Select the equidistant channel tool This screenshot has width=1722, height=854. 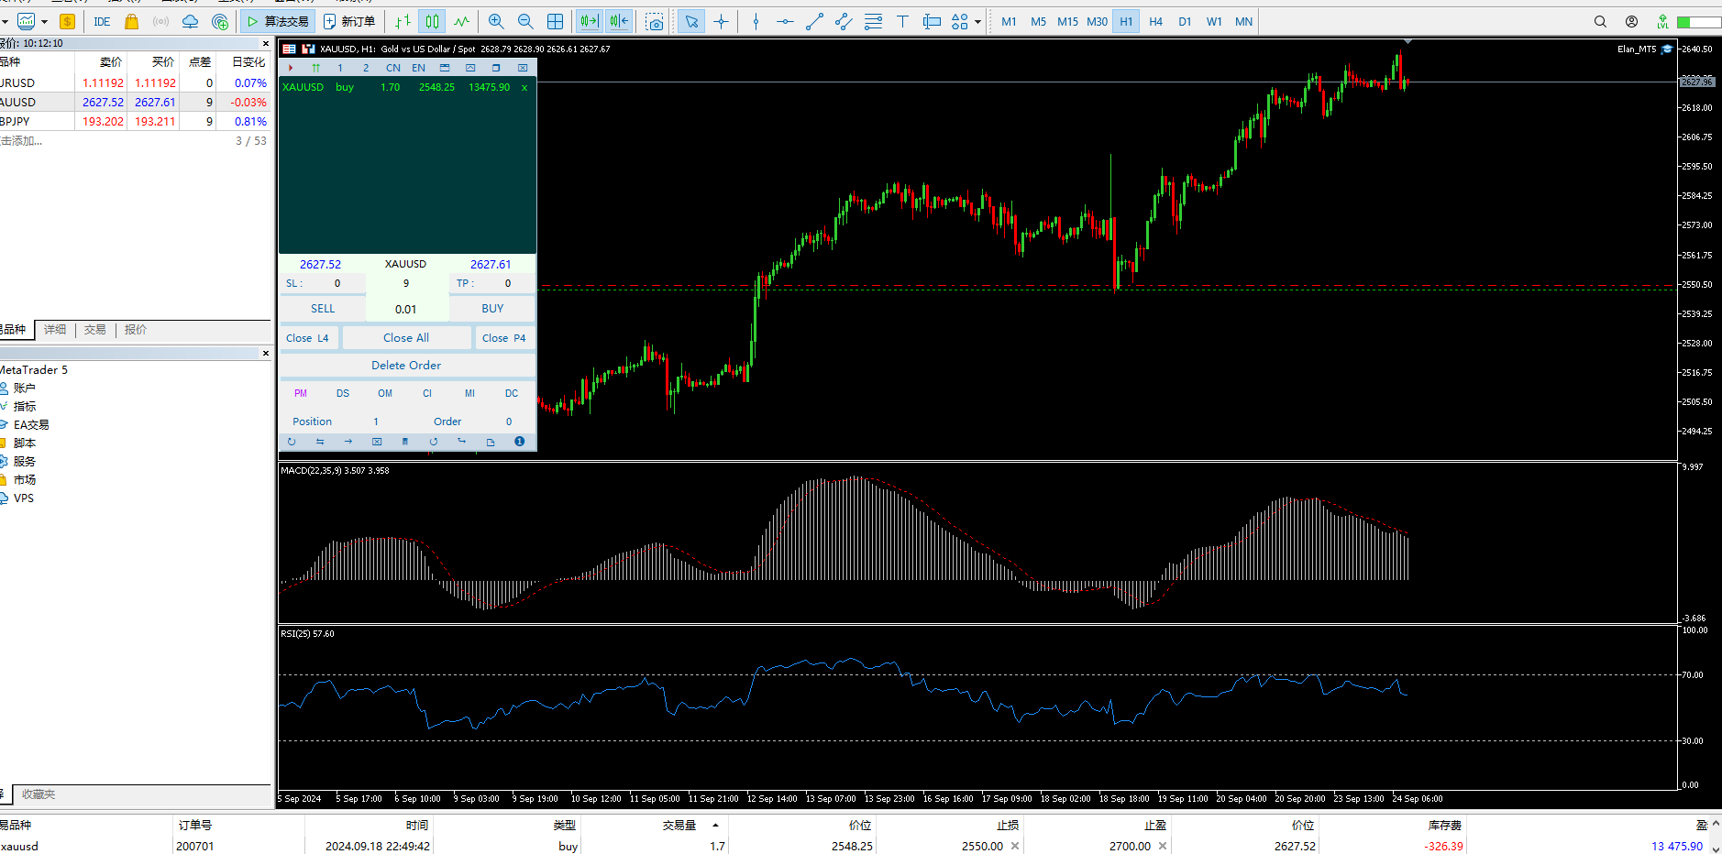click(844, 21)
